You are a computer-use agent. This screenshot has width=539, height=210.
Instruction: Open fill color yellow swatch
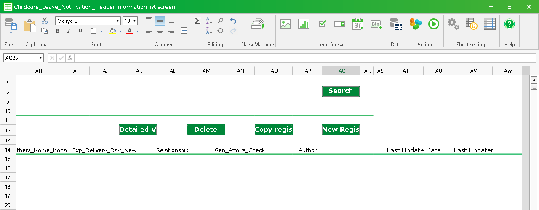pyautogui.click(x=112, y=31)
